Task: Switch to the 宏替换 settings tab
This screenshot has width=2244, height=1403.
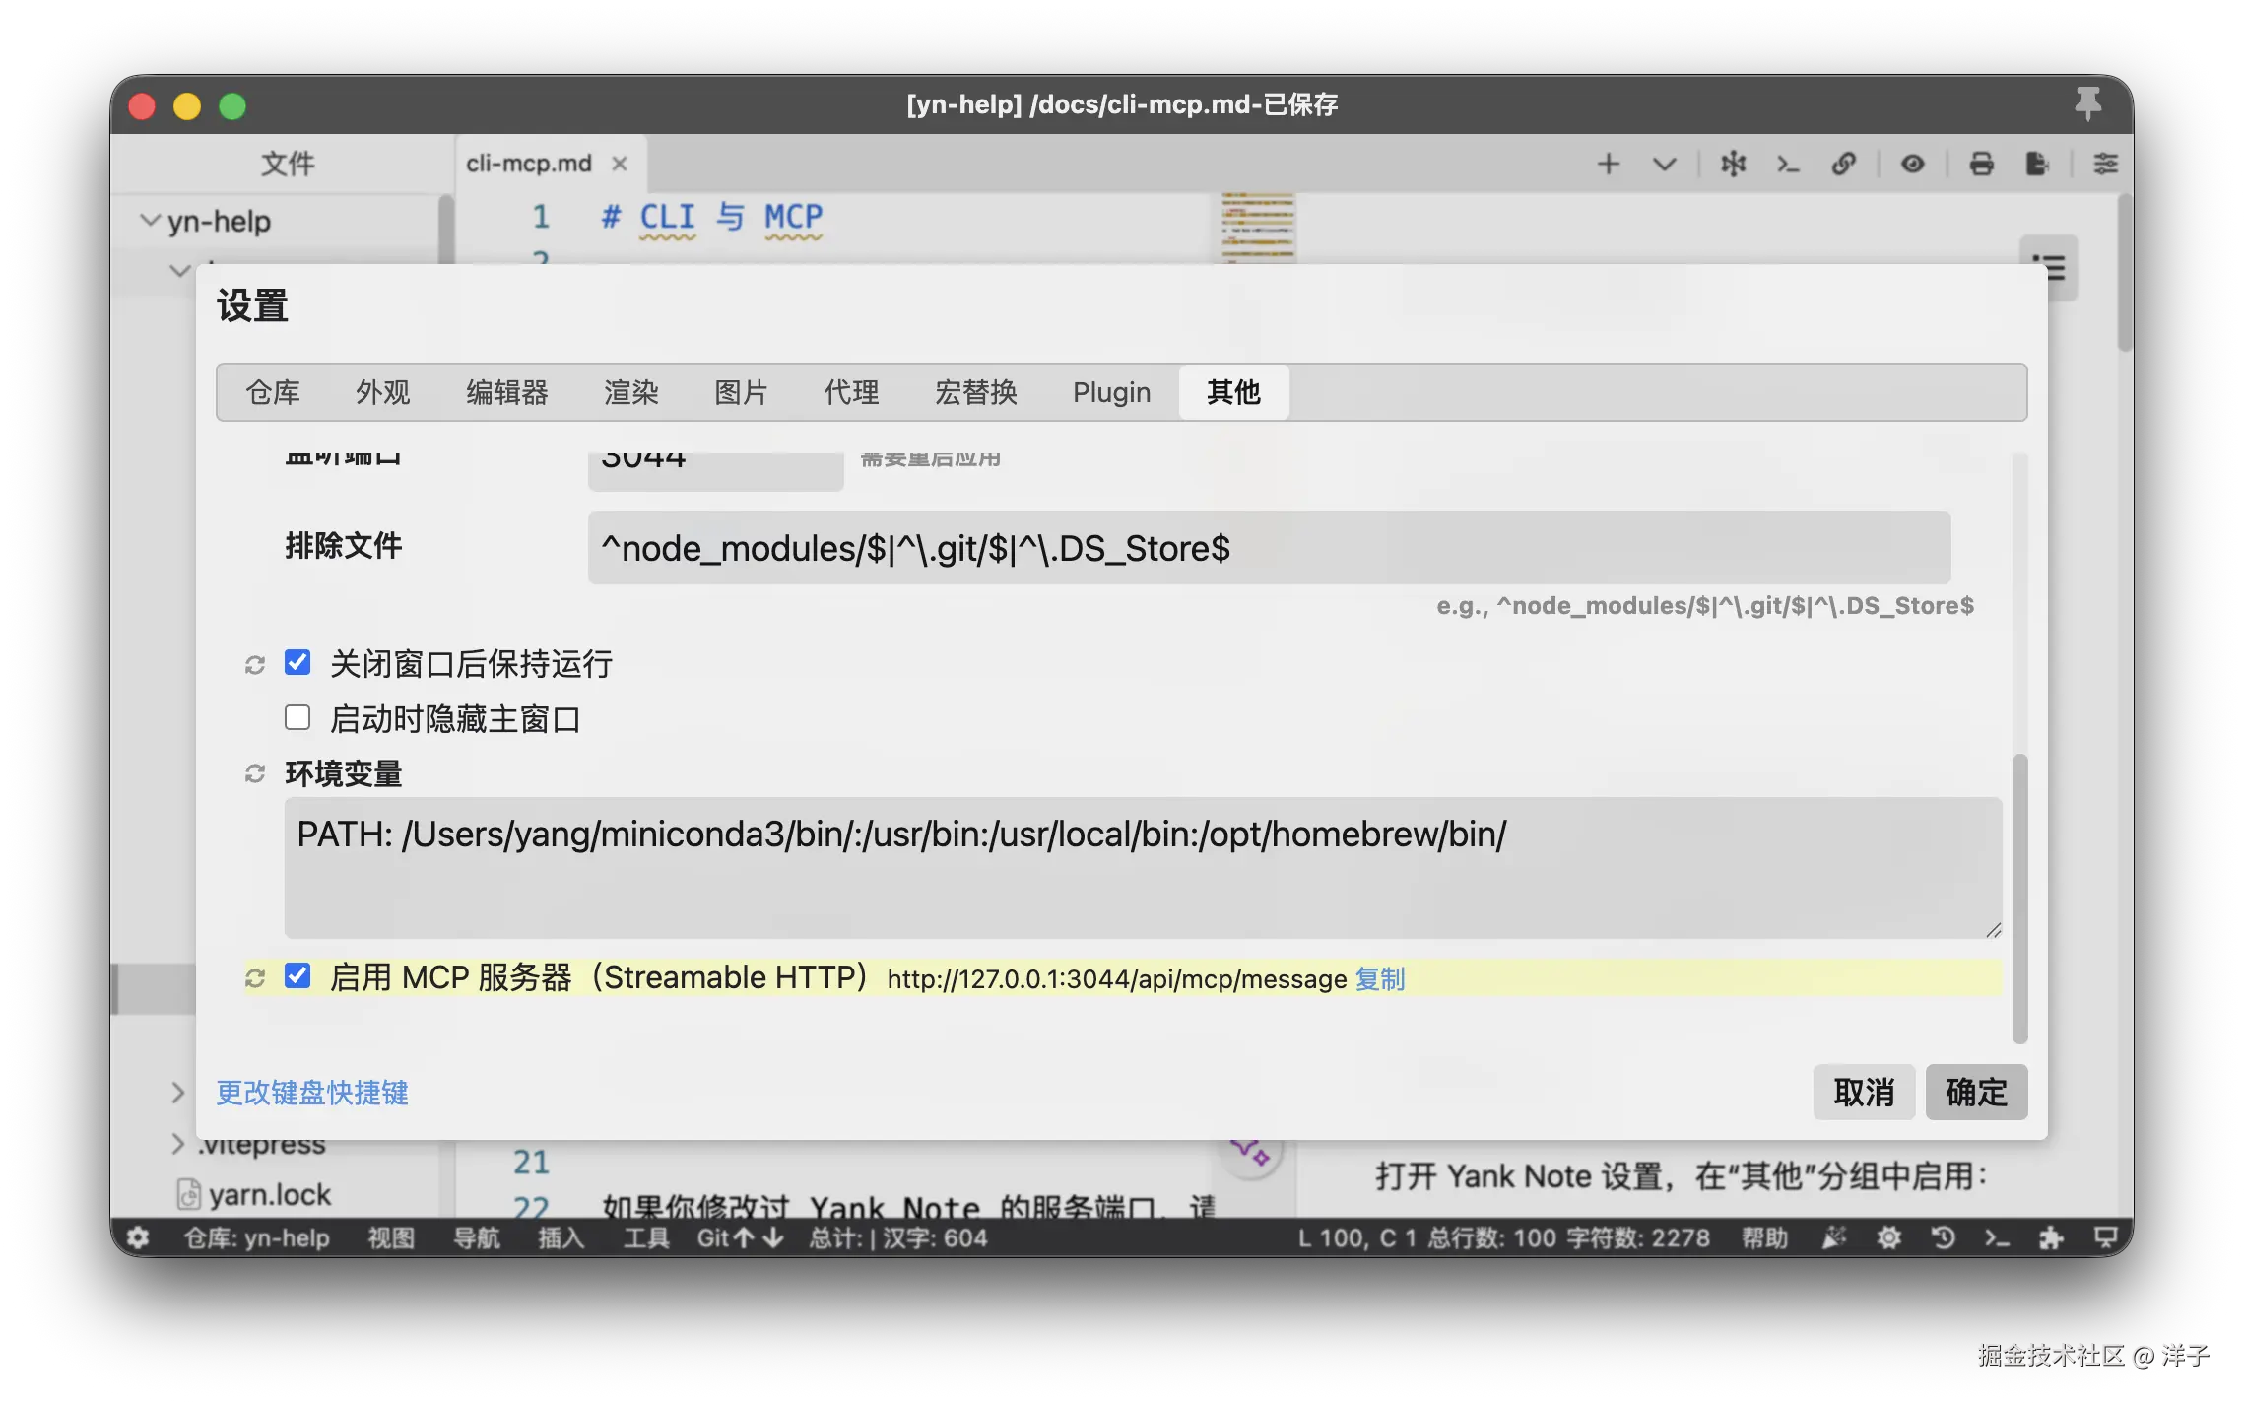Action: 975,392
